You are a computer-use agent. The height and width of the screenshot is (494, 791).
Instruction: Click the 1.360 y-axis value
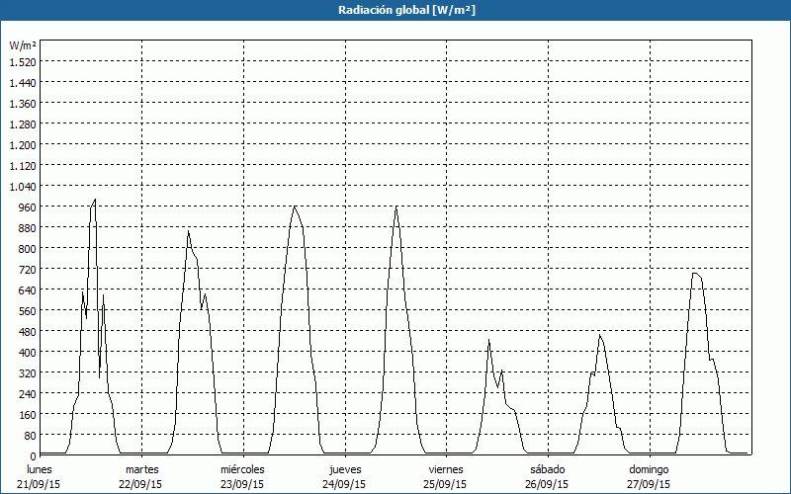(23, 104)
